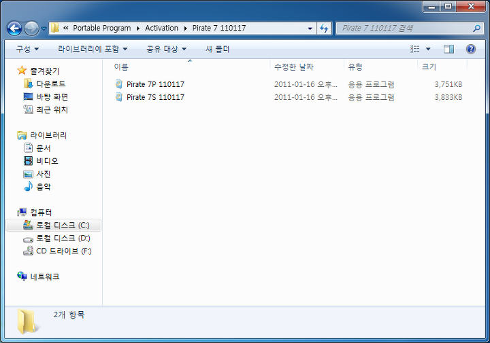Click the 3,833KB size cell
The width and height of the screenshot is (490, 343).
click(448, 97)
